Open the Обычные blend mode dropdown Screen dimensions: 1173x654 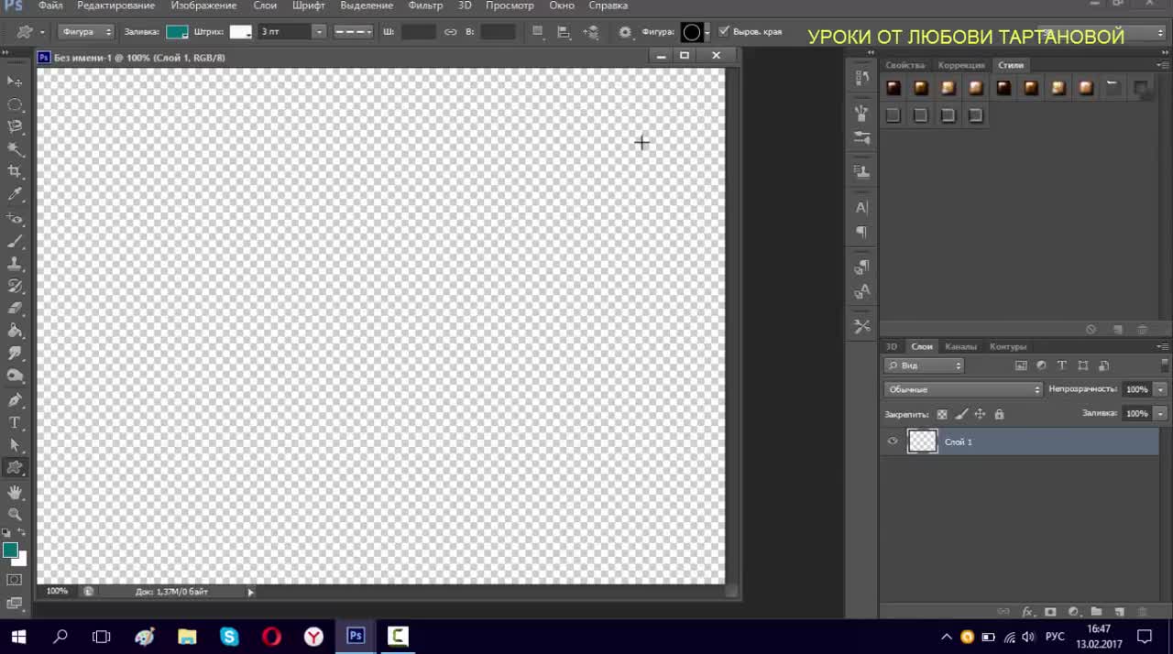(x=963, y=389)
